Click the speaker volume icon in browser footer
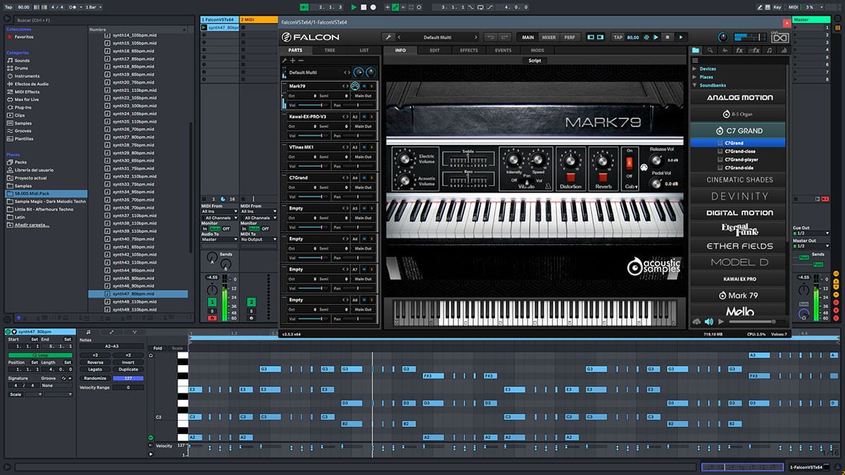Viewport: 845px width, 475px height. pyautogui.click(x=708, y=322)
